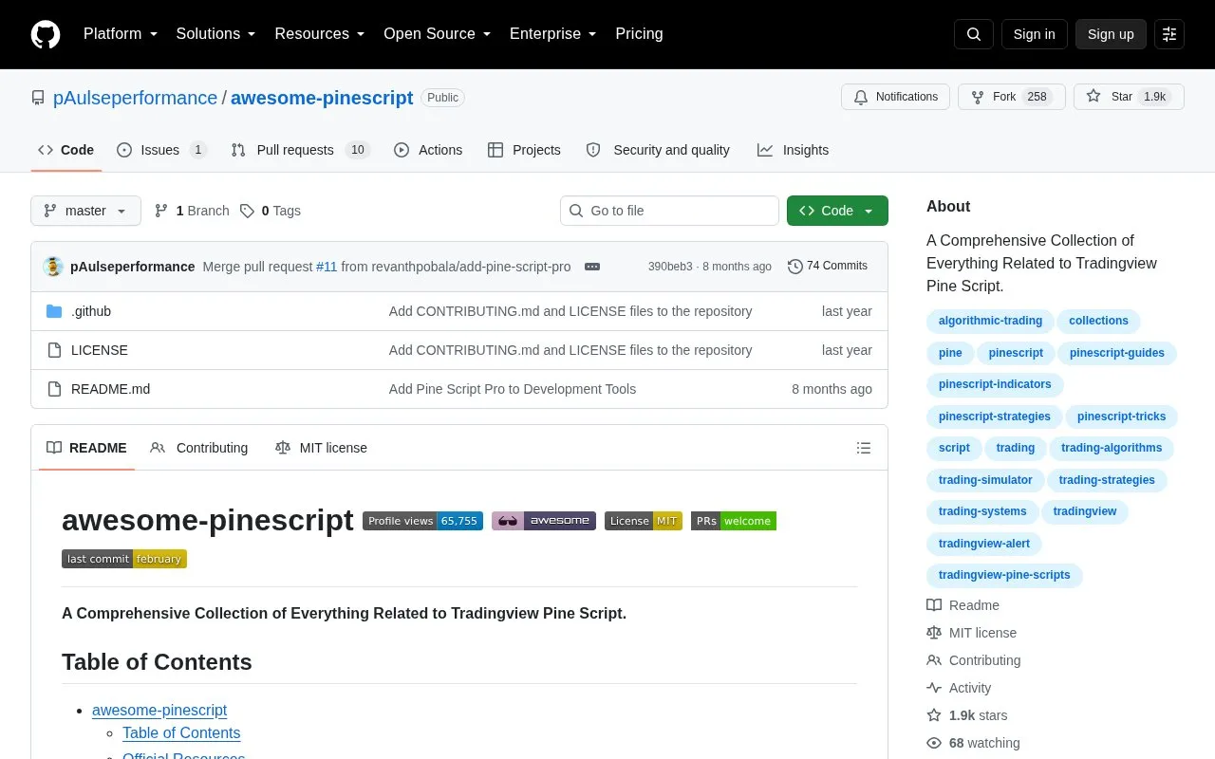This screenshot has height=759, width=1215.
Task: Open the Projects tab
Action: tap(524, 150)
